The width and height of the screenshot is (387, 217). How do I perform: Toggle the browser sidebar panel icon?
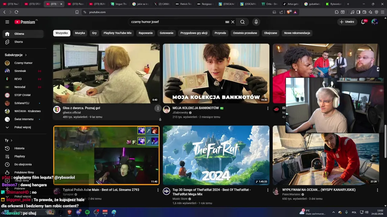click(x=358, y=12)
